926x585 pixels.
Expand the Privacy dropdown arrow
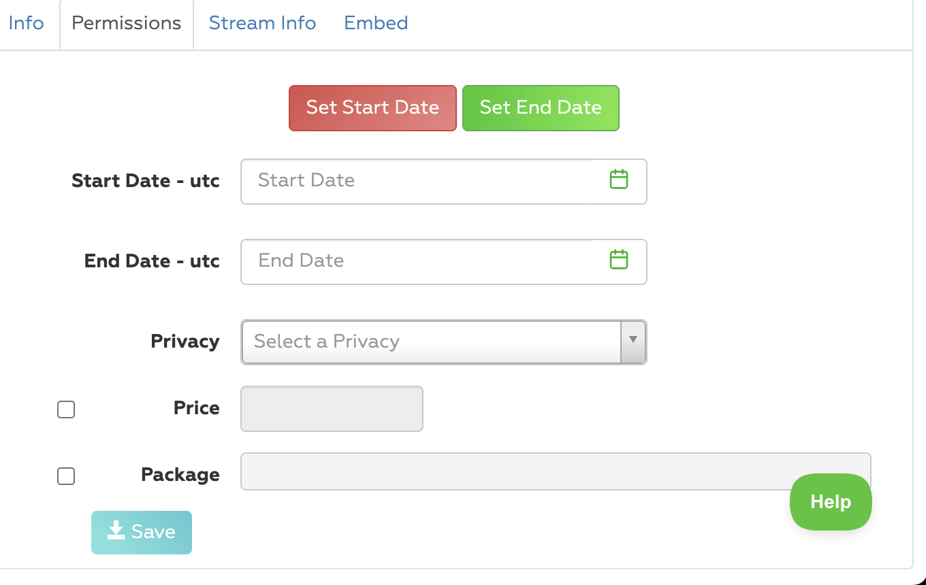pyautogui.click(x=633, y=341)
